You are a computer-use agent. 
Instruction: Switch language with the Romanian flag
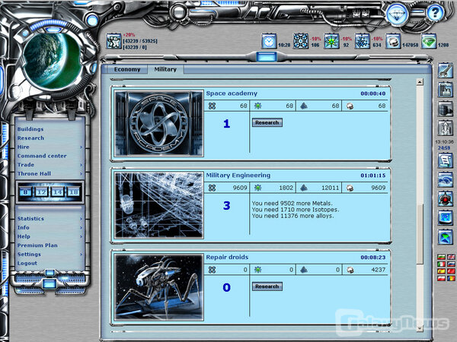451,278
